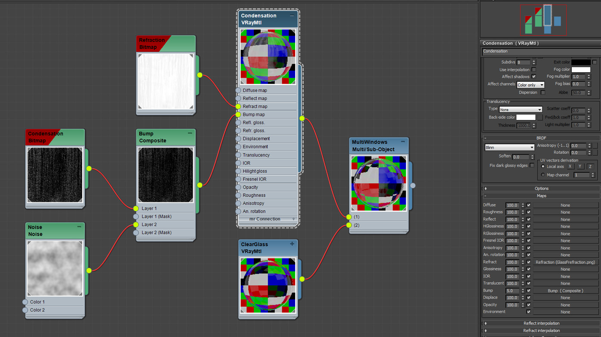
Task: Expand the Reflect interpolation rollout
Action: 541,323
